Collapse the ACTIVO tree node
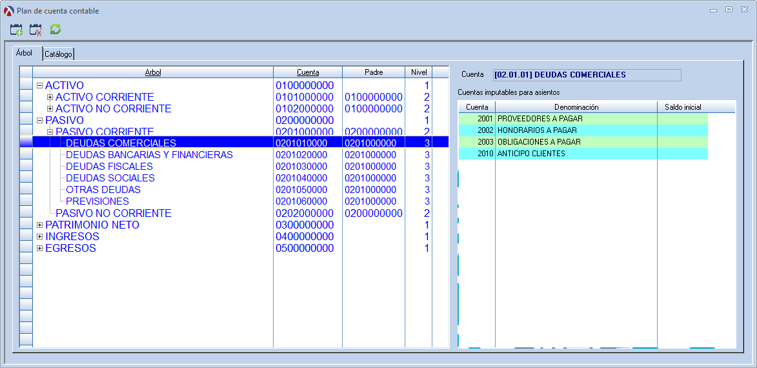 pyautogui.click(x=39, y=85)
